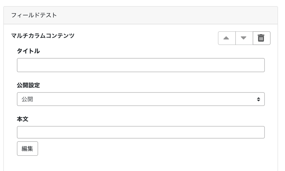Open the 公開設定 dropdown
The width and height of the screenshot is (285, 171).
click(x=141, y=99)
